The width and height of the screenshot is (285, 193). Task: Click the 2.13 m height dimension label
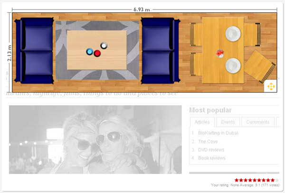pyautogui.click(x=9, y=53)
